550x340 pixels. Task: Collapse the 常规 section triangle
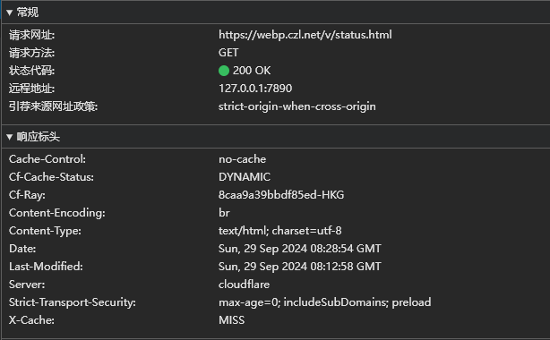click(x=10, y=13)
